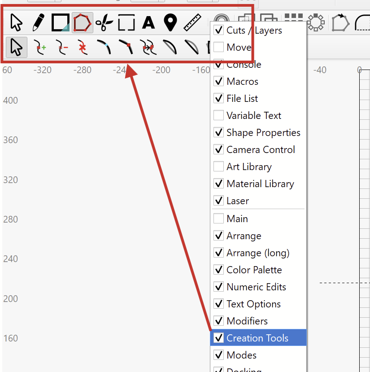The width and height of the screenshot is (370, 372).
Task: Click the delete node (red minus) tool
Action: pos(61,47)
